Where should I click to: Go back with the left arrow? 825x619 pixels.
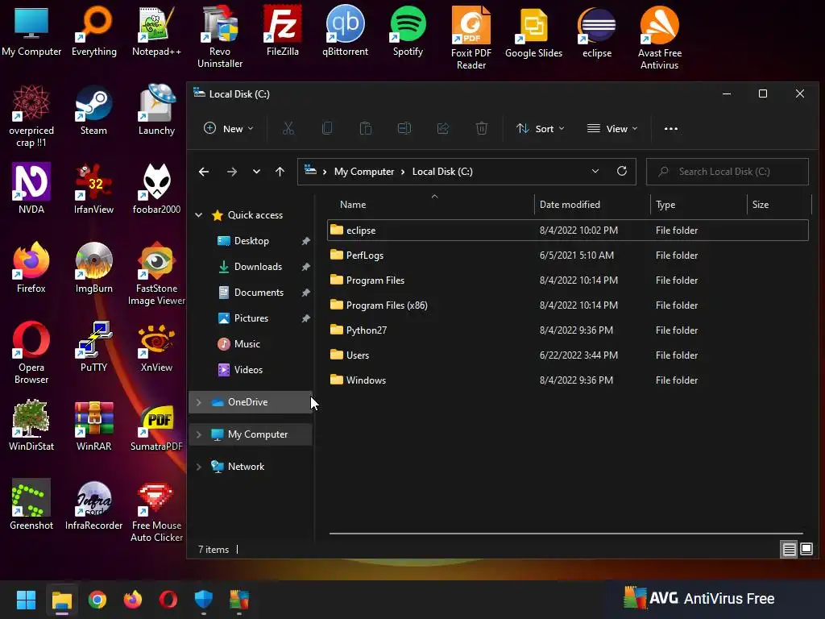(204, 172)
